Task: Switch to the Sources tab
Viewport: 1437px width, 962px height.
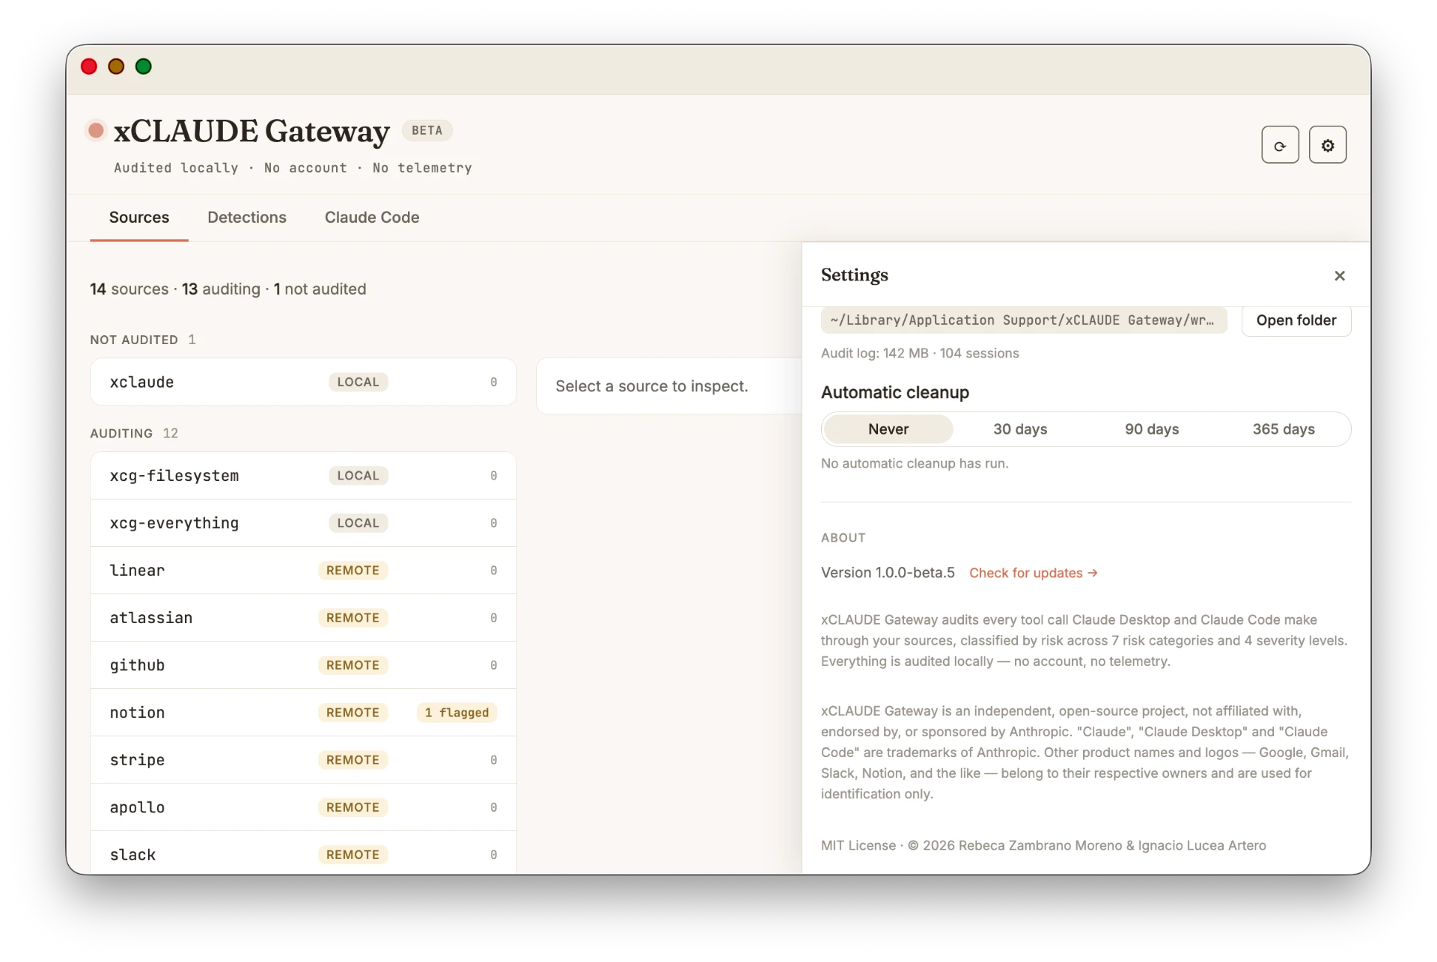Action: pos(139,218)
